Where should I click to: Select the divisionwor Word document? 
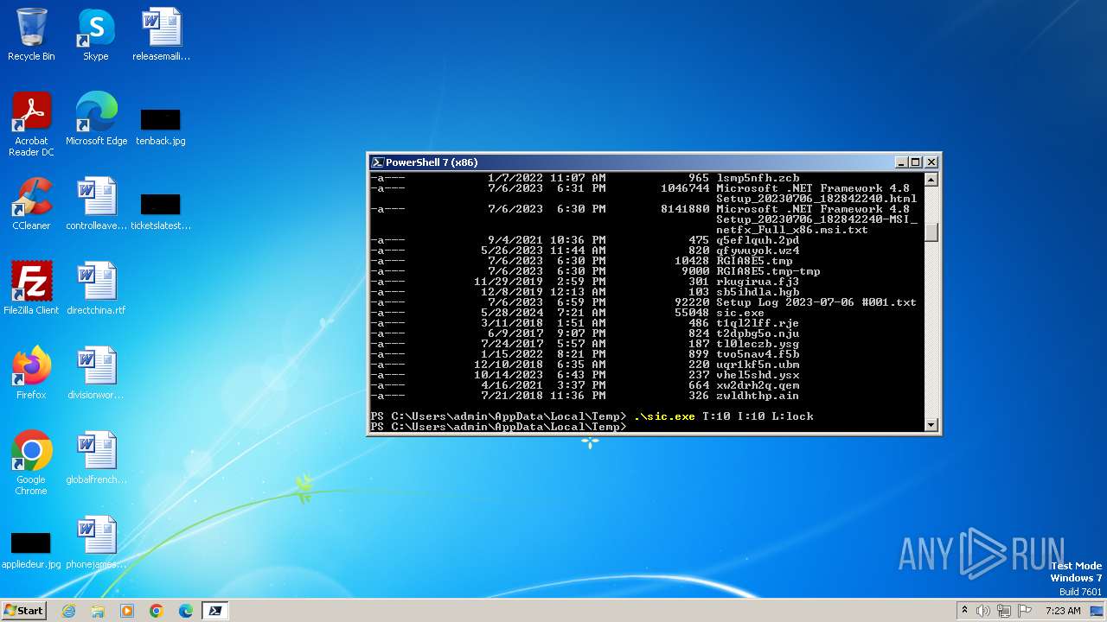click(96, 373)
